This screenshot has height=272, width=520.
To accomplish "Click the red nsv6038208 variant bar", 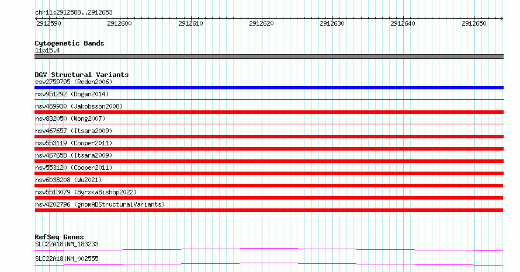I will click(x=269, y=186).
